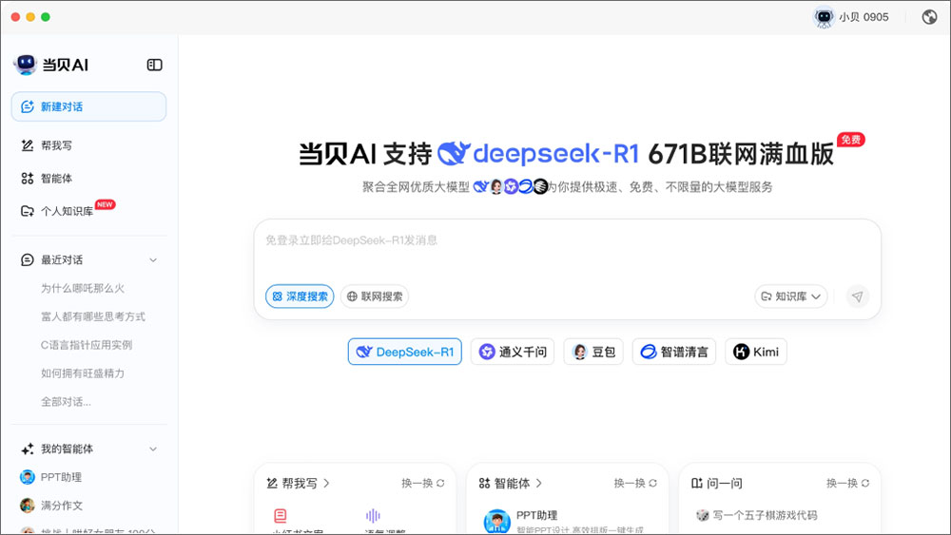951x535 pixels.
Task: Open the 智能体 card heading
Action: coord(510,483)
